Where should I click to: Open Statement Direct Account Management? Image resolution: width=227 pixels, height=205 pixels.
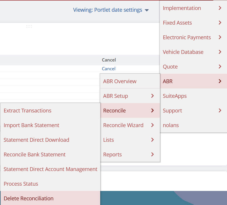click(50, 169)
